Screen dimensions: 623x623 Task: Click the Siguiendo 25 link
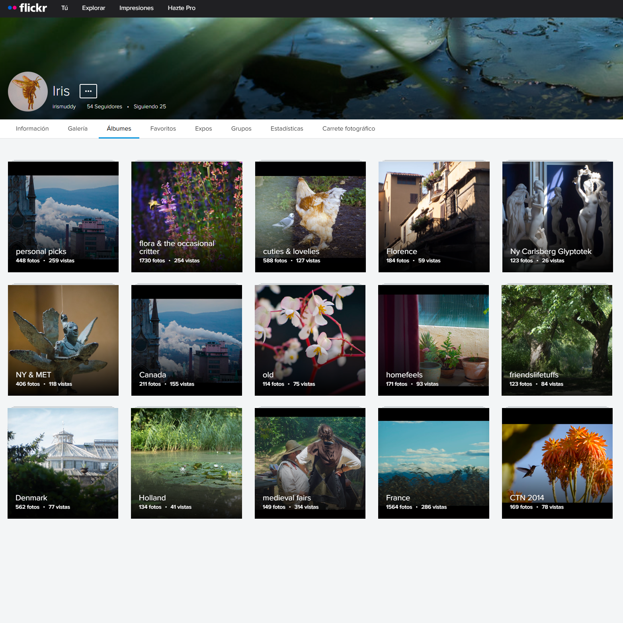[x=150, y=106]
